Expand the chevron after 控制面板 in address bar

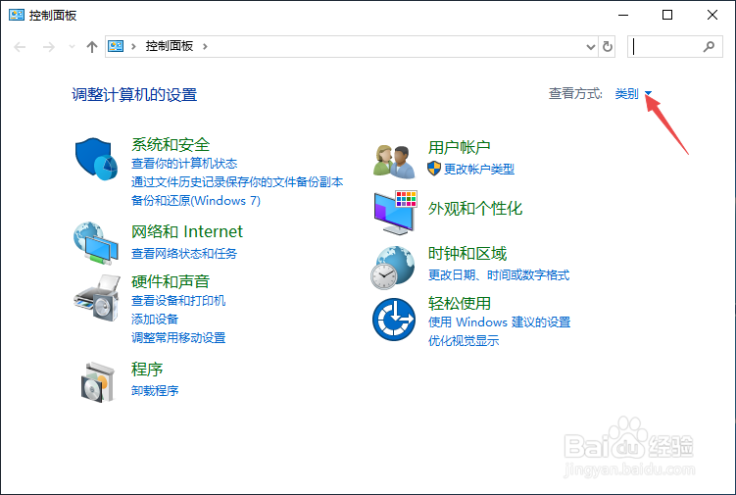[205, 46]
